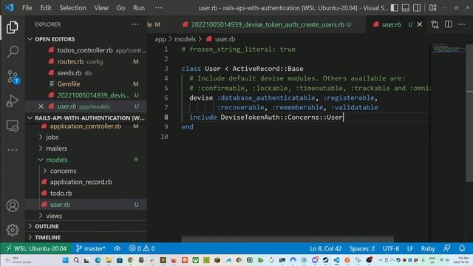473x266 pixels.
Task: Open todos_controller.rb from Open Editors
Action: (85, 50)
